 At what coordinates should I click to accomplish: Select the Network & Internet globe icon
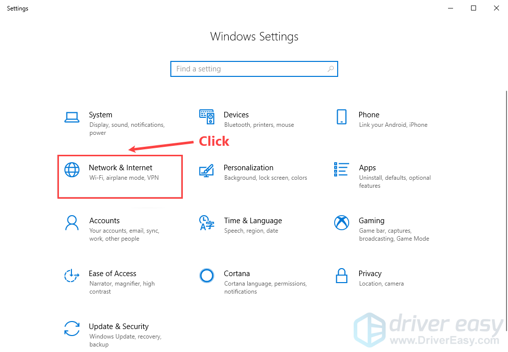click(x=72, y=170)
